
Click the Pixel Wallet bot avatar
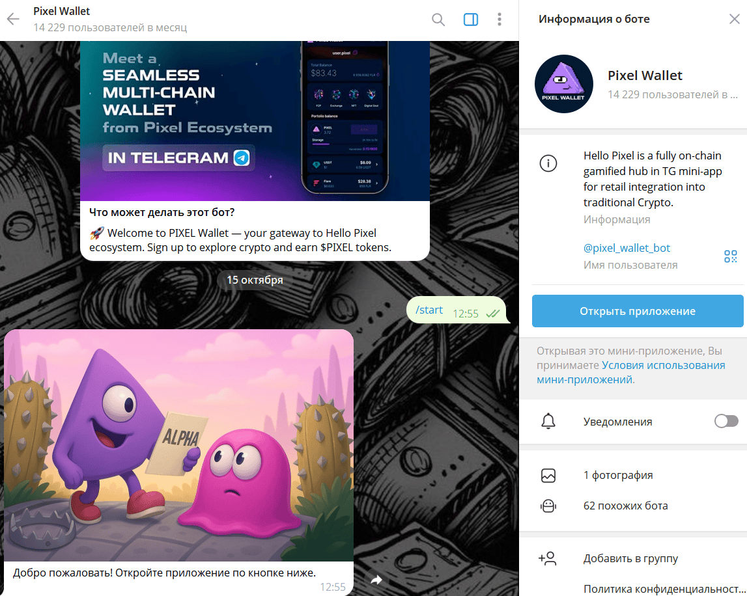(x=563, y=84)
